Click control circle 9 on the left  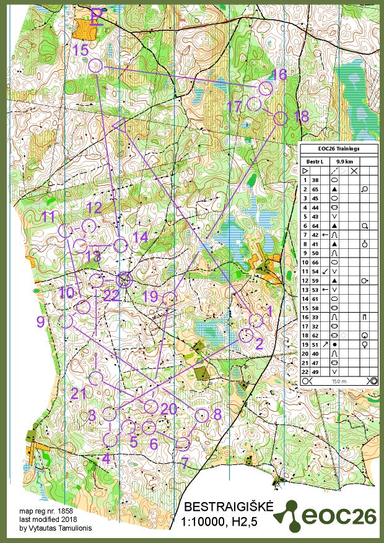[x=67, y=321]
